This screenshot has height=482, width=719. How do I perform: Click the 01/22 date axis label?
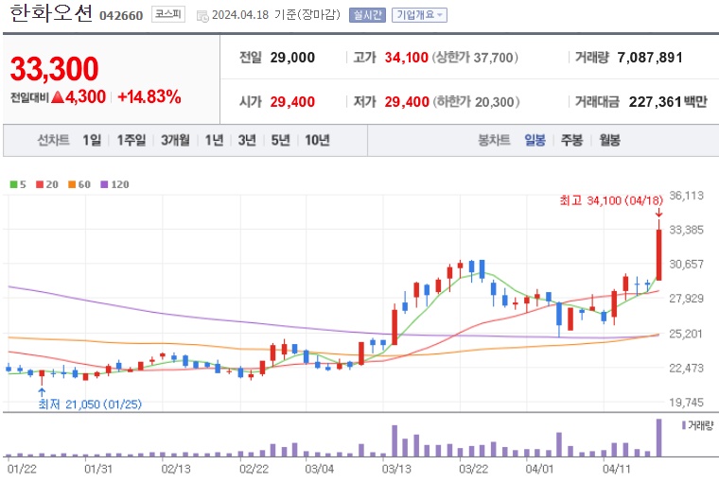pos(22,469)
